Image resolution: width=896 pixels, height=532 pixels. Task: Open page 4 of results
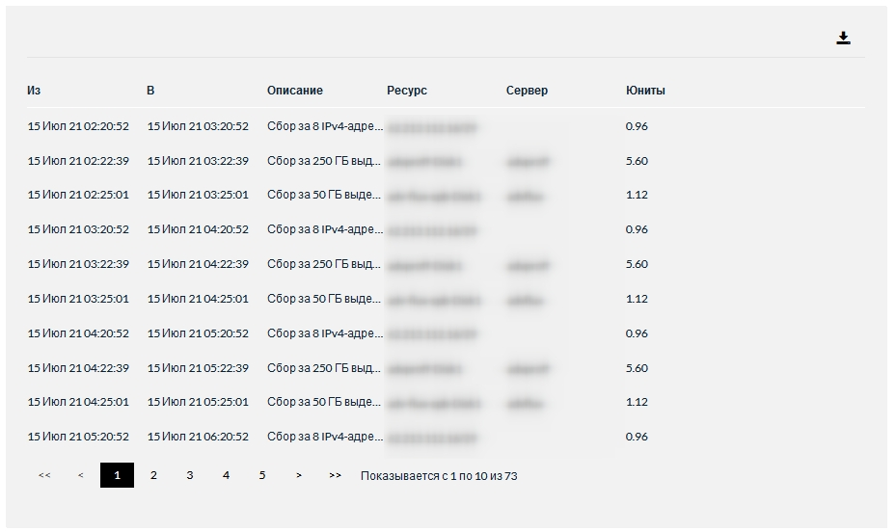(x=226, y=475)
